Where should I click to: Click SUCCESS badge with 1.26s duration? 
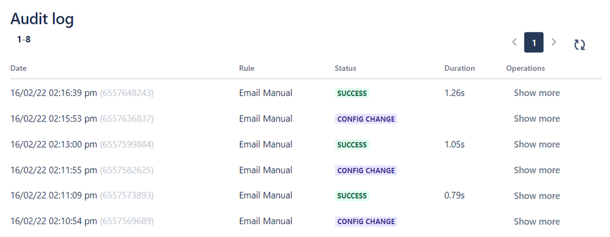[352, 93]
